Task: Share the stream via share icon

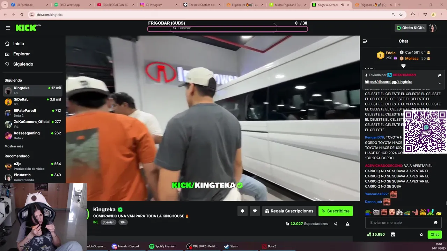Action: pos(335,224)
